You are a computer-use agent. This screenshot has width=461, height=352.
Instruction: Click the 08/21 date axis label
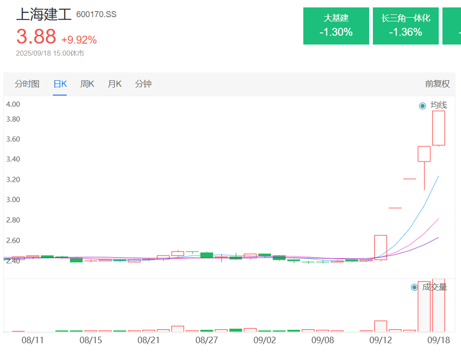pos(148,340)
